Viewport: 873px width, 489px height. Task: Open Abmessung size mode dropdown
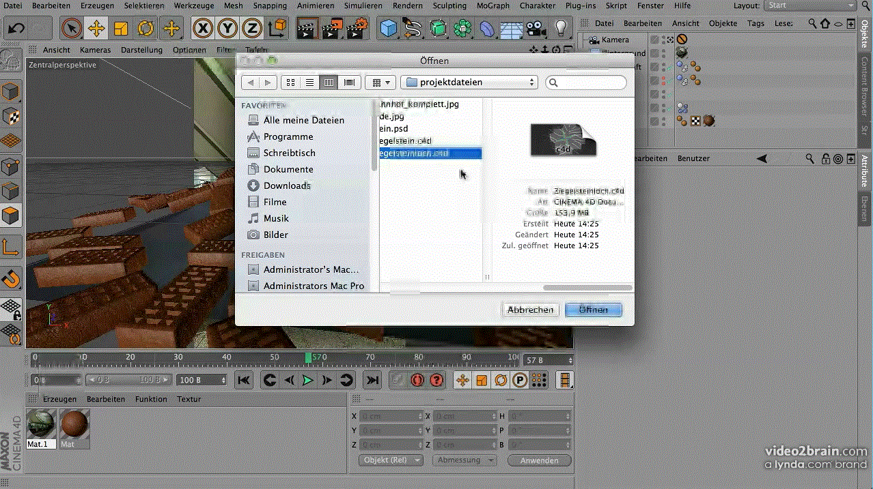[x=465, y=460]
